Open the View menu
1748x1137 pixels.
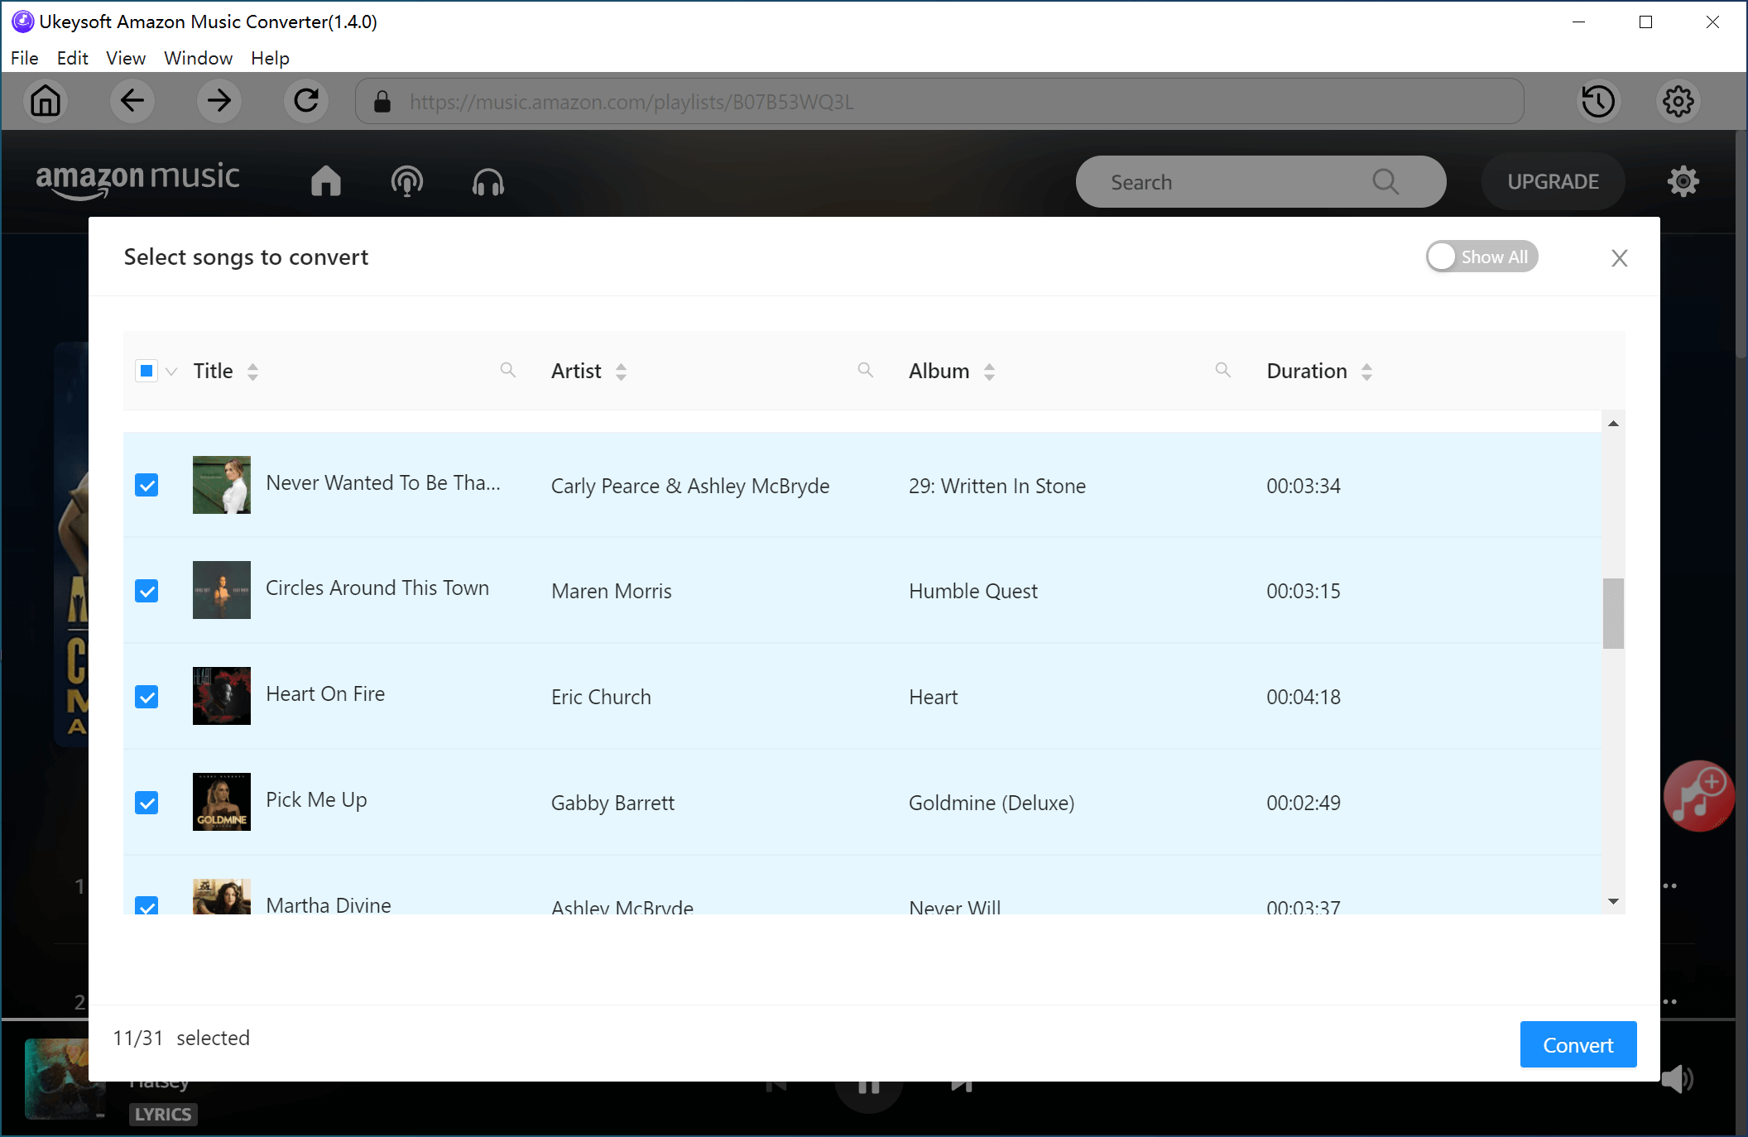click(123, 57)
